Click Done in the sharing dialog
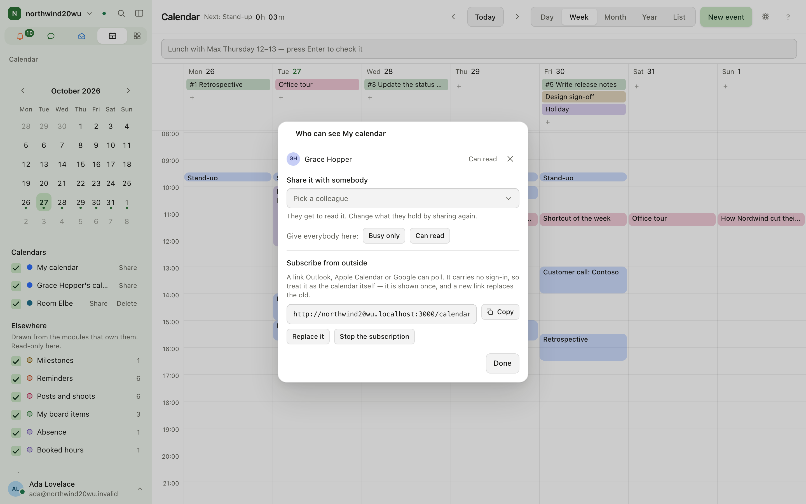 [x=502, y=363]
